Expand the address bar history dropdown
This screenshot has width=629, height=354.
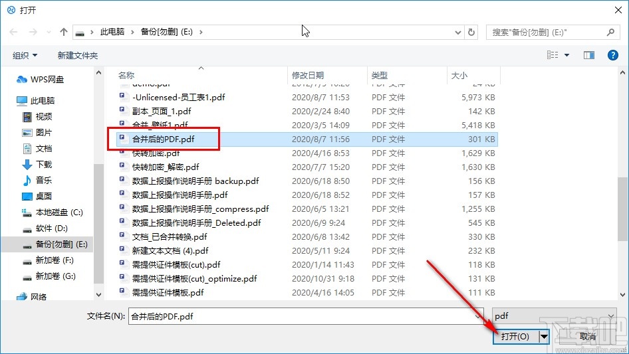coord(457,33)
